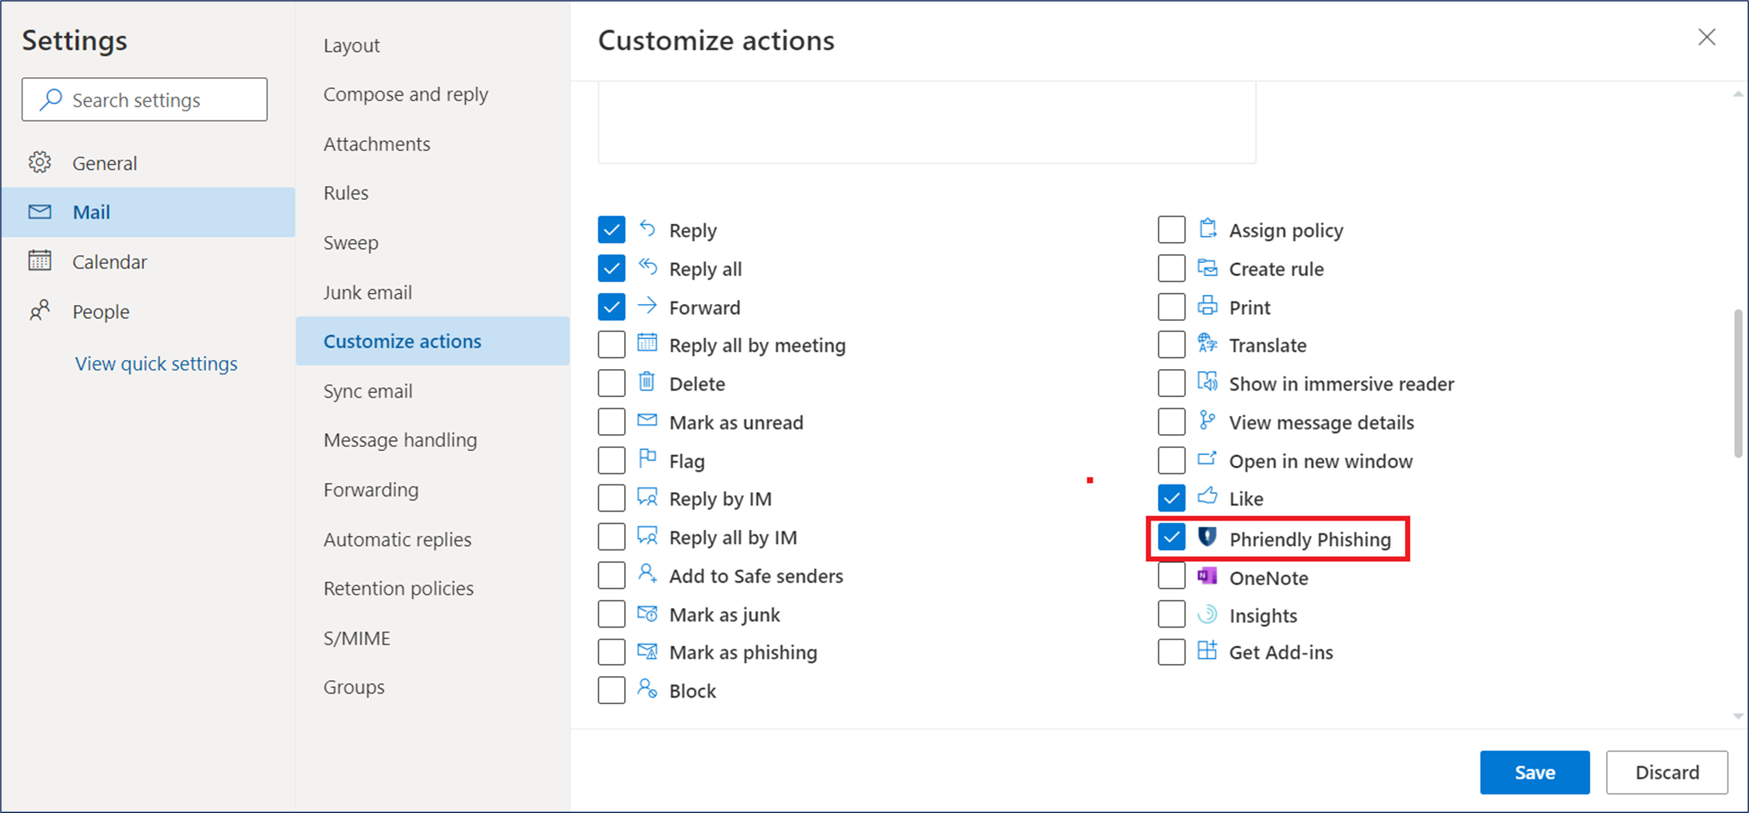Click the Reply by IM chat icon
The height and width of the screenshot is (813, 1749).
647,497
